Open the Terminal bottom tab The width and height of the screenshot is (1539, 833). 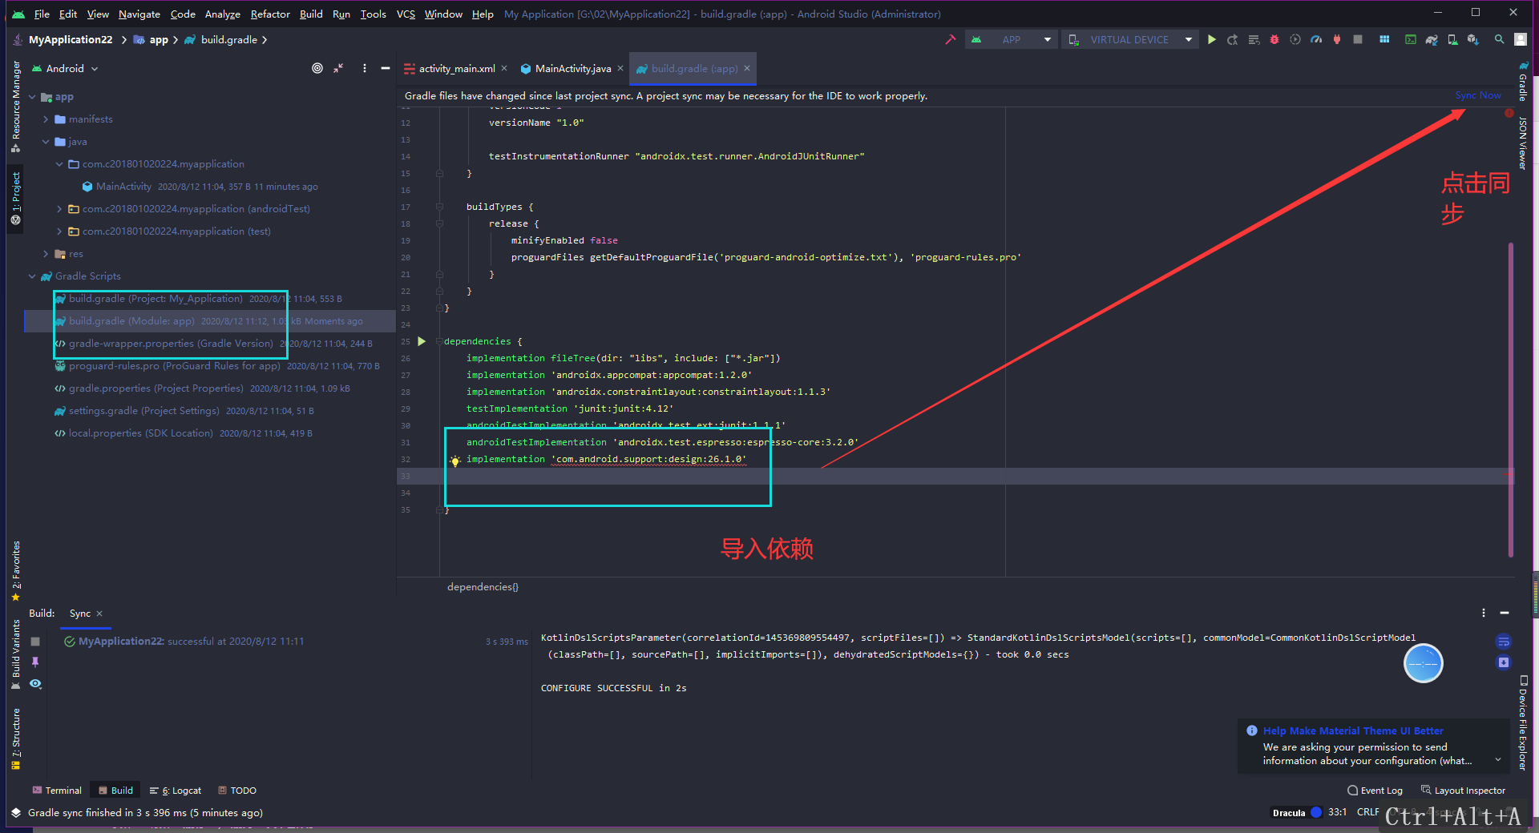pyautogui.click(x=57, y=791)
